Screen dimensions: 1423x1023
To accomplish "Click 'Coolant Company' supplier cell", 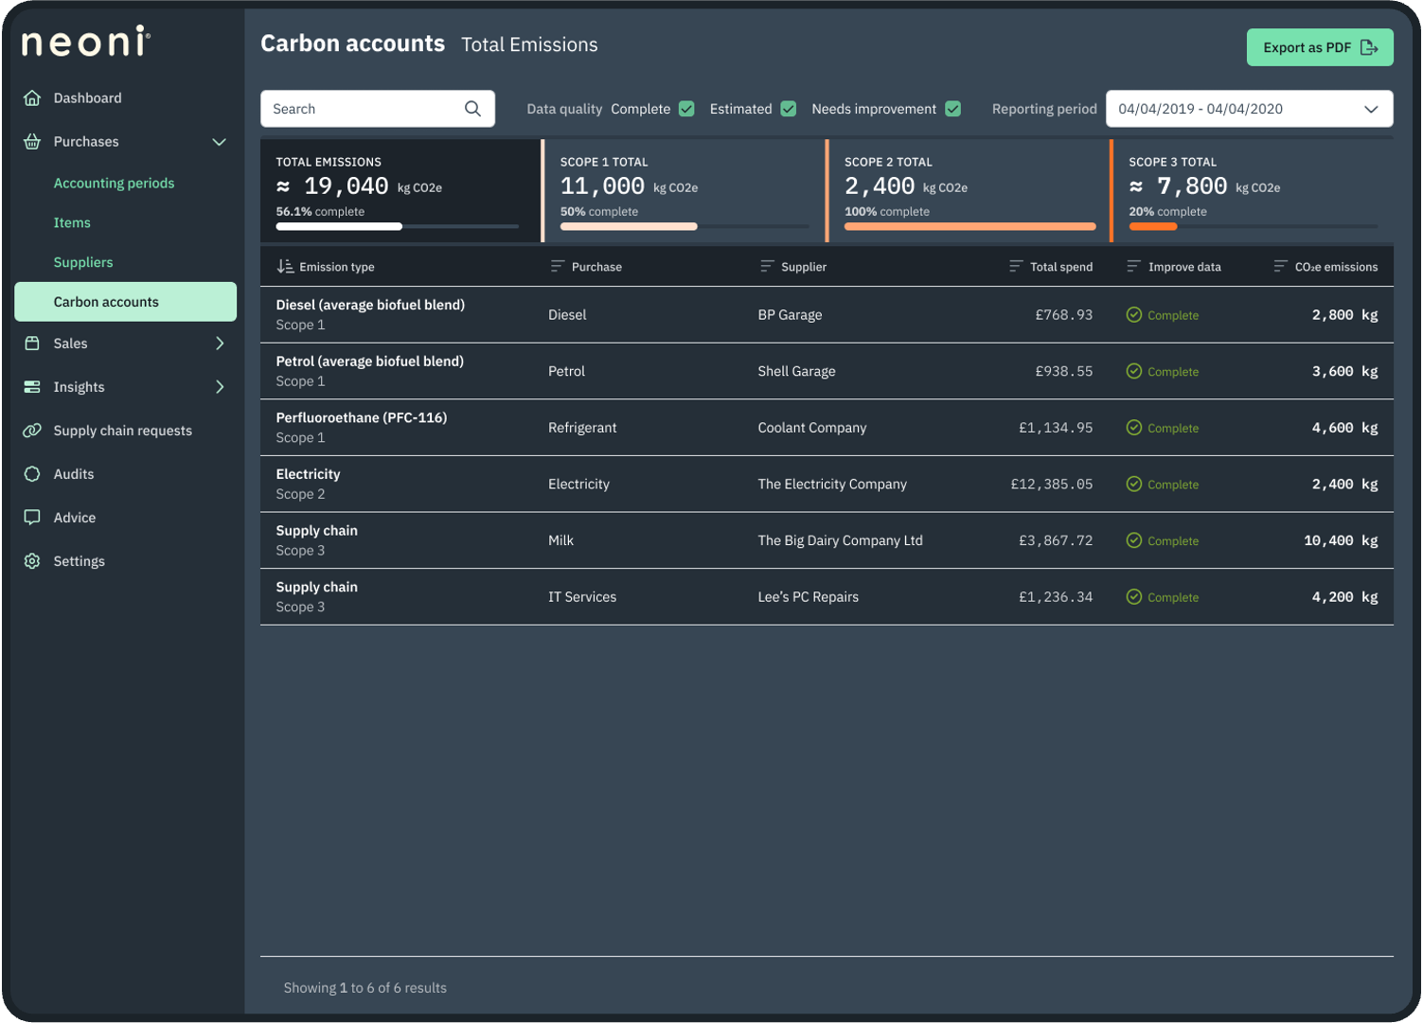I will (x=811, y=428).
